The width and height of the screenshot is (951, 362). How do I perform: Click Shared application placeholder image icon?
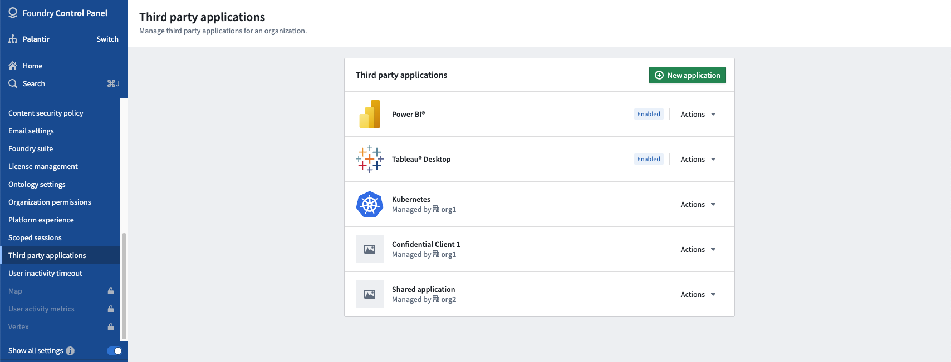point(370,294)
